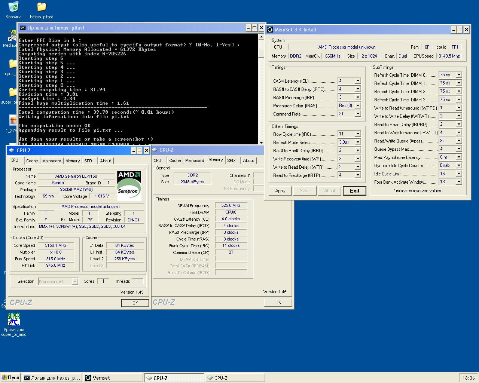Open Memory tab in front CPU-Z window
The width and height of the screenshot is (479, 383).
pos(73,161)
